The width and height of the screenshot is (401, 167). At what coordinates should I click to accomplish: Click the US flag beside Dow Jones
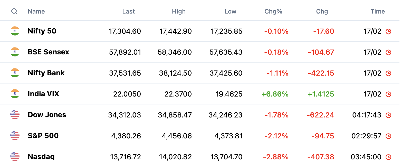[15, 115]
